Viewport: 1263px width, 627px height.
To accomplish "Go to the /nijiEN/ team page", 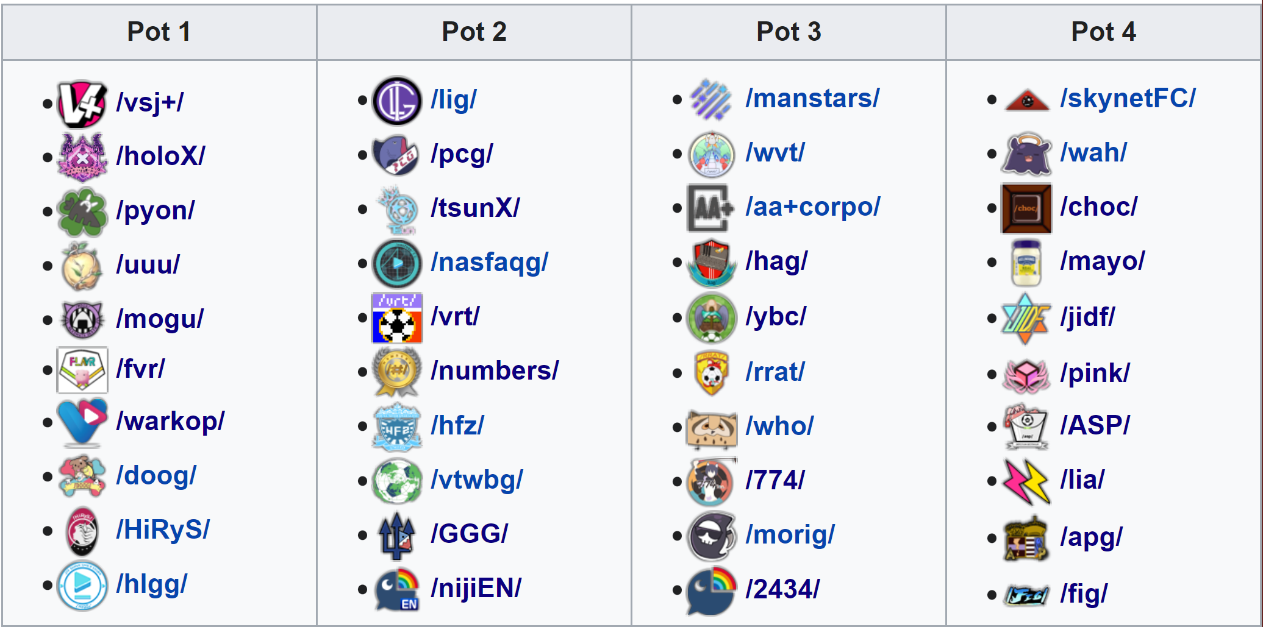I will [x=476, y=588].
